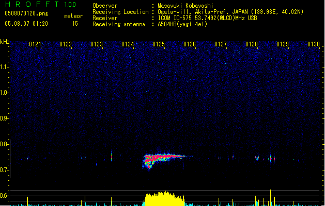325x206 pixels.
Task: Click the 0125 time marker
Action: (x=159, y=44)
